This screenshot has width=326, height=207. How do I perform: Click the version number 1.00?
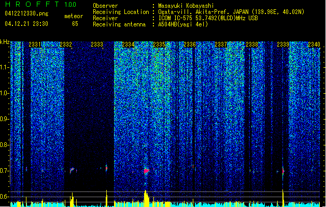point(70,5)
